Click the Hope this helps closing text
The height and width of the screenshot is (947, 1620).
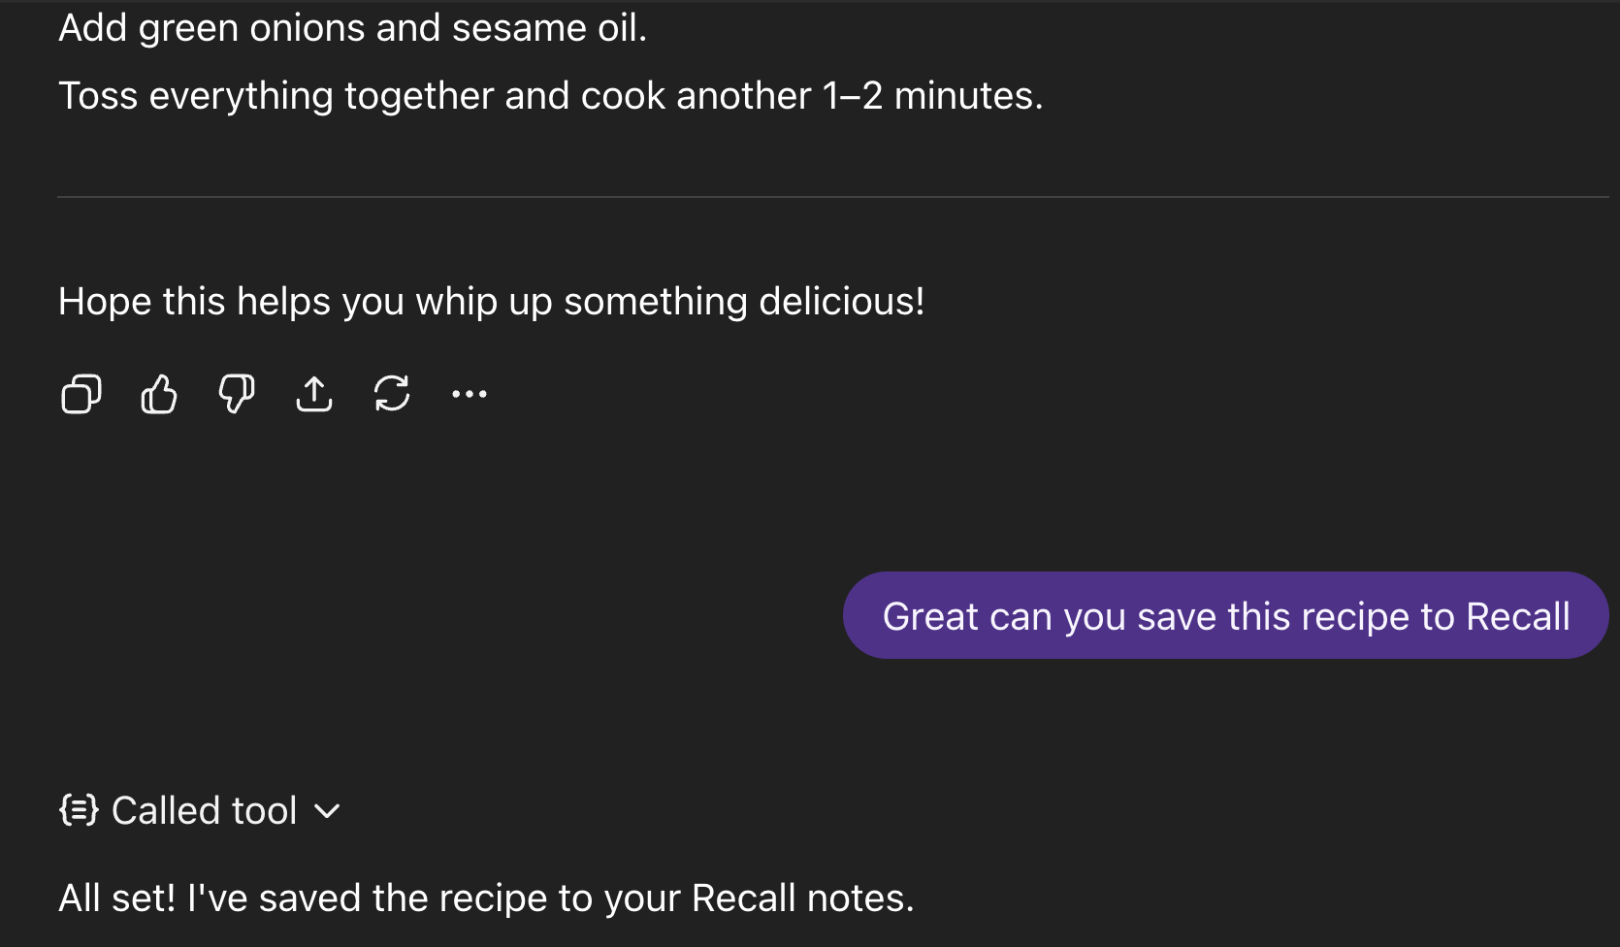tap(492, 301)
